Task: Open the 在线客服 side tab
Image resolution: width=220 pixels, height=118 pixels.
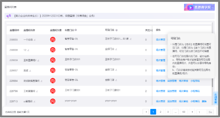Action: 216,98
